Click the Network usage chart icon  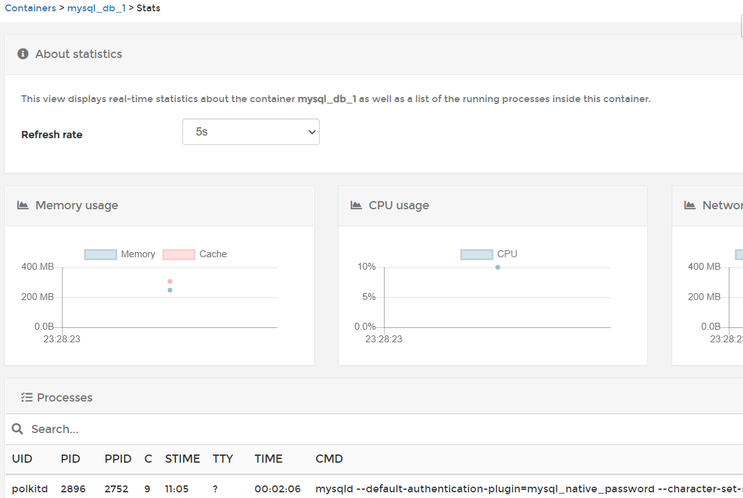689,205
